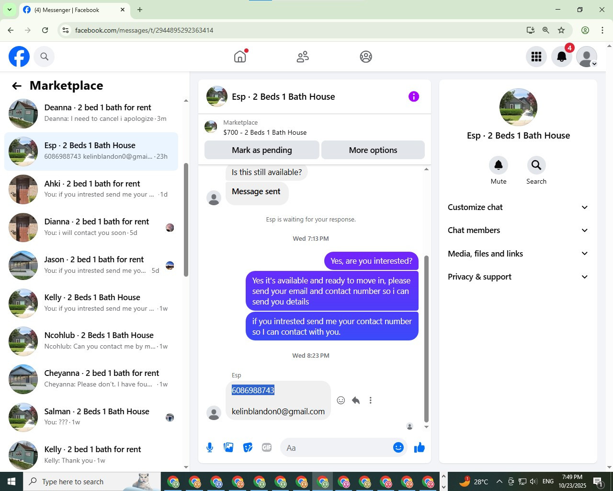Open volume control in system tray

coord(534,481)
